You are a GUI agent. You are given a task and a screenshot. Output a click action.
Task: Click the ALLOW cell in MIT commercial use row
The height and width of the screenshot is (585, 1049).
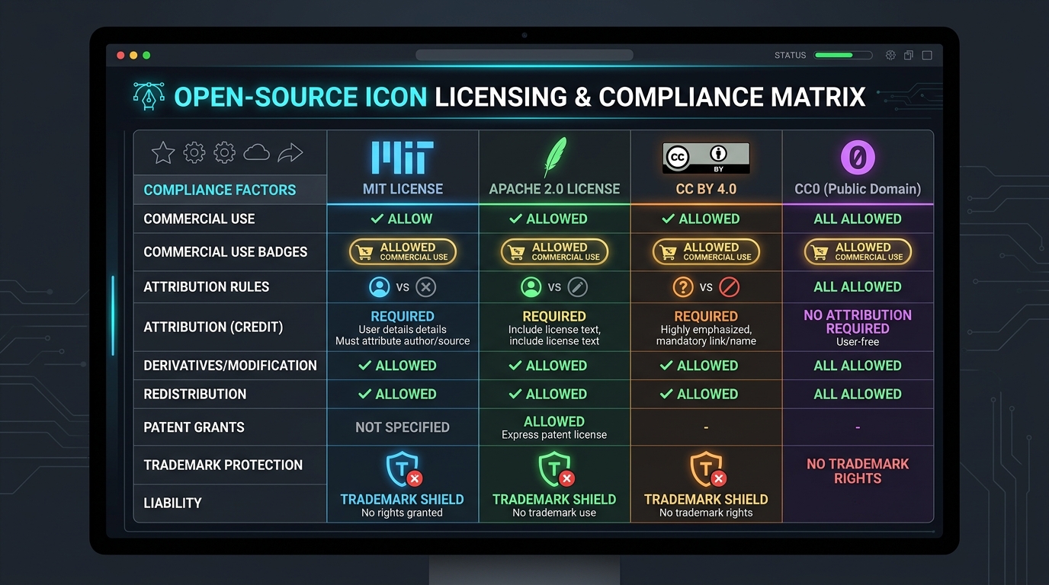coord(402,219)
